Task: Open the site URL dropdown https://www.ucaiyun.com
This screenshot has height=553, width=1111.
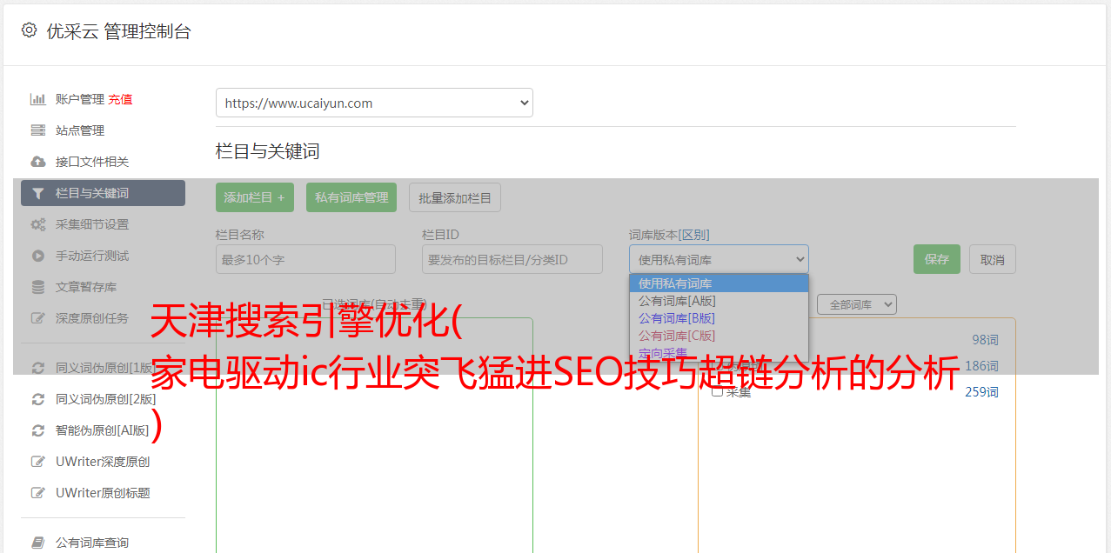Action: click(x=374, y=103)
